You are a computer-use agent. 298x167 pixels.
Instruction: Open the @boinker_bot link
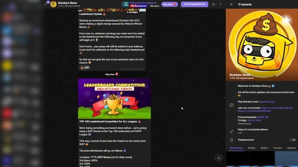pos(267,102)
